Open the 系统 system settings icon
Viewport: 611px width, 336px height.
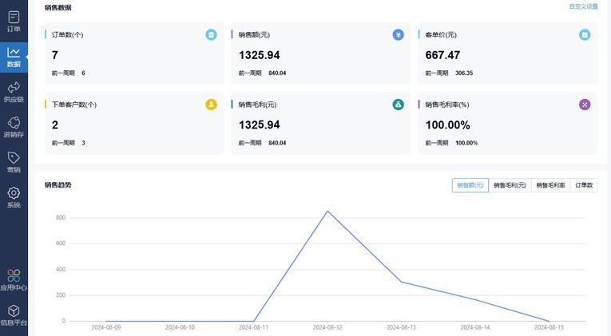pos(14,196)
